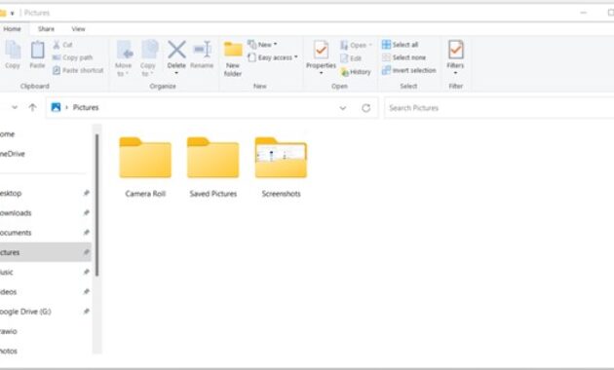Expand the Easy access dropdown
Screen dimensions: 614x370
coord(296,57)
